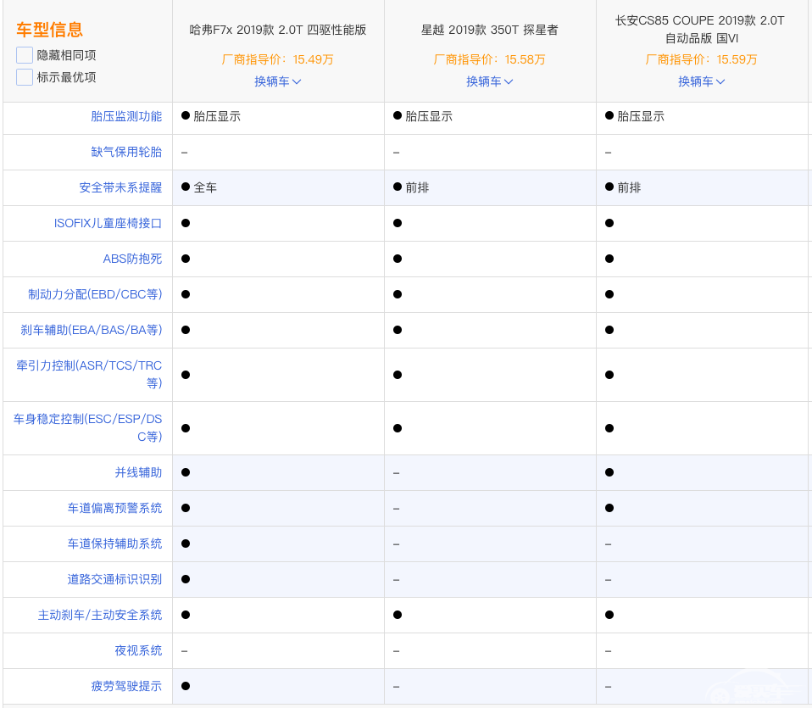This screenshot has width=812, height=708.
Task: Click the 胎压监测功能 row label
Action: [126, 116]
